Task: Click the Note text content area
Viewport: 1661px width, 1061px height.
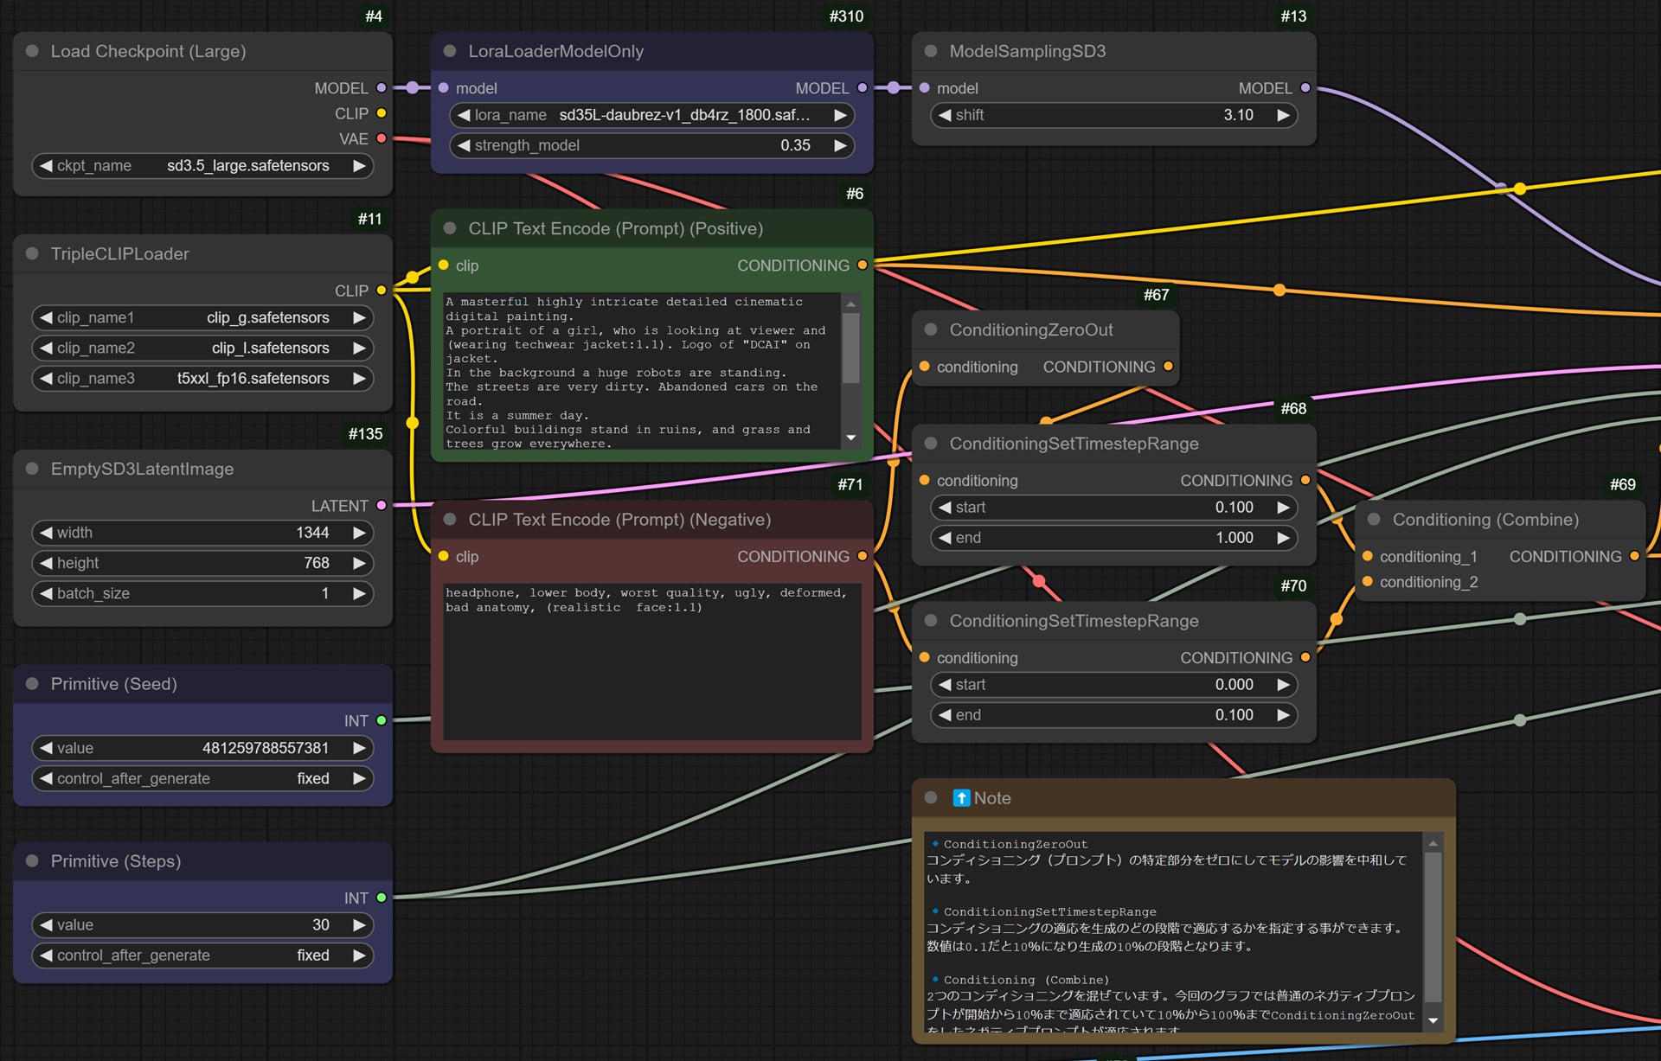Action: click(x=1173, y=931)
